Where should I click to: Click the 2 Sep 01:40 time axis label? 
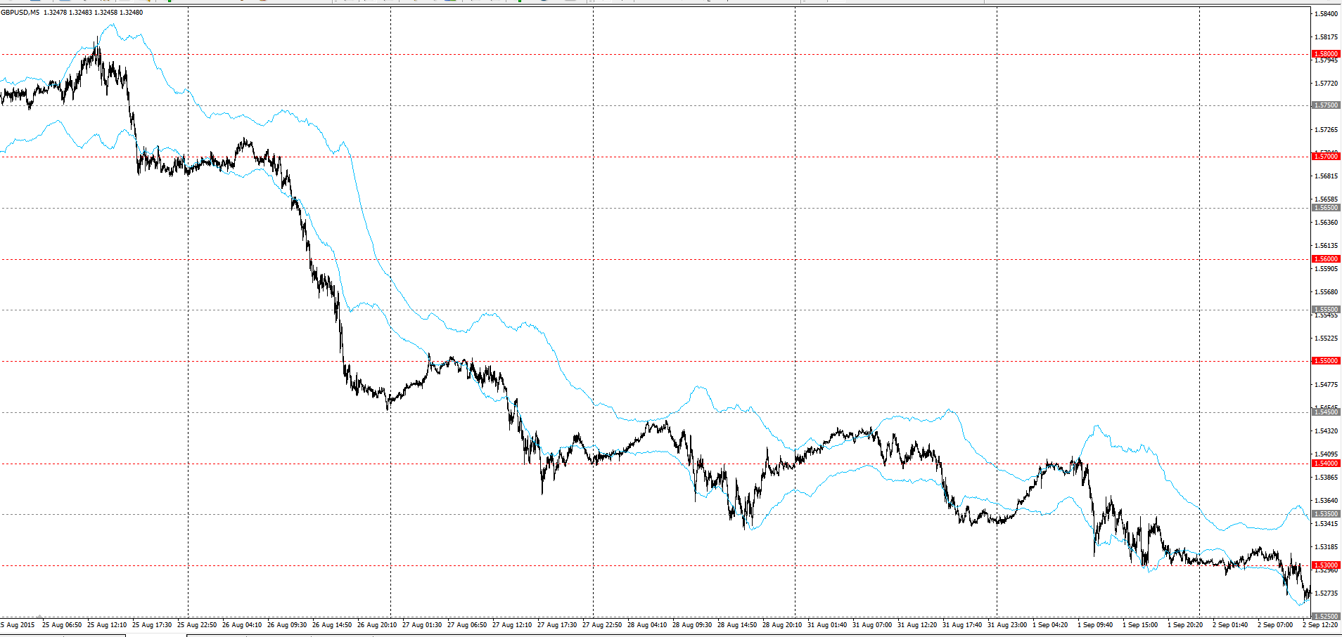(1230, 625)
